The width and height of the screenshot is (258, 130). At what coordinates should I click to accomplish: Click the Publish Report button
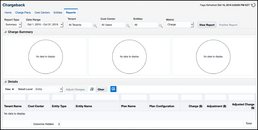[x=228, y=25]
